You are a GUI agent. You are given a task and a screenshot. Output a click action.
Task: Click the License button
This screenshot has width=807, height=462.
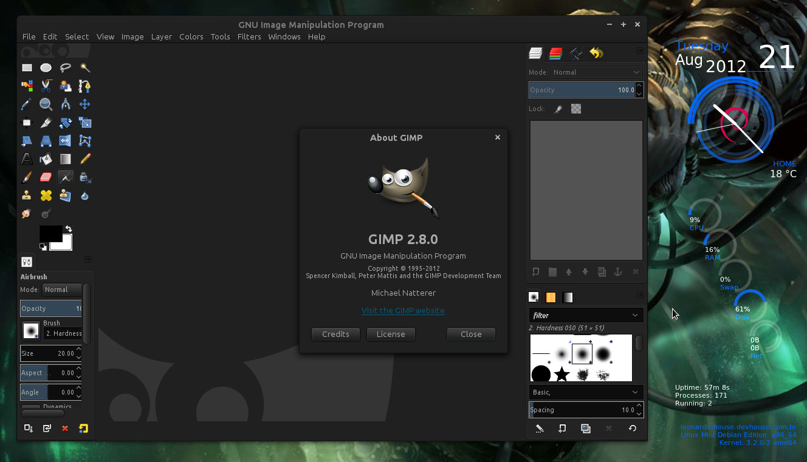391,335
